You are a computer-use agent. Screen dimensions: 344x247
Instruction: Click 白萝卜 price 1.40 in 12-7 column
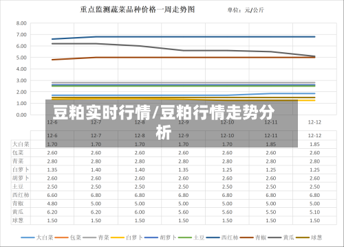click(x=96, y=170)
